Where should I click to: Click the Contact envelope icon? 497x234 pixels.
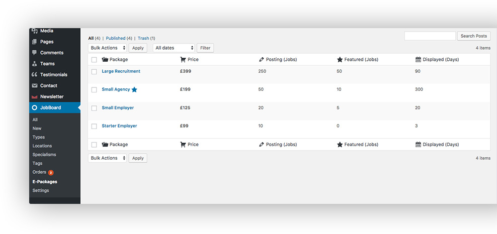[x=34, y=86]
